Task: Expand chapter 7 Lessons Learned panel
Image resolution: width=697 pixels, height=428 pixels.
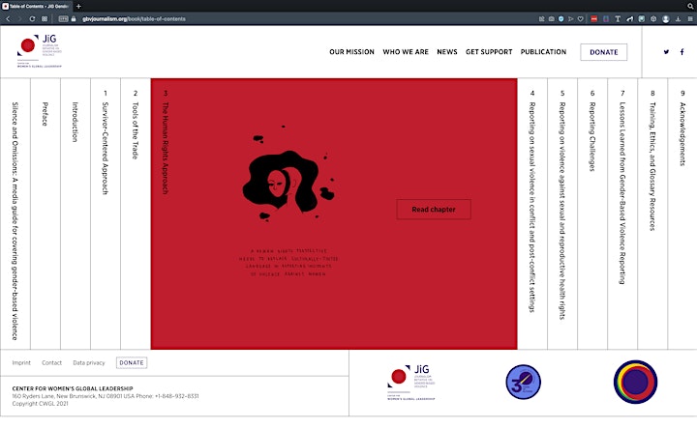Action: (x=622, y=214)
